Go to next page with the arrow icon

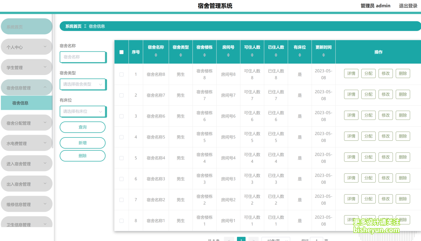coord(254,239)
